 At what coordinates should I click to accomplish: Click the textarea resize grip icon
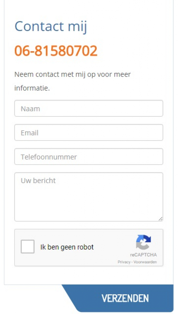click(160, 219)
